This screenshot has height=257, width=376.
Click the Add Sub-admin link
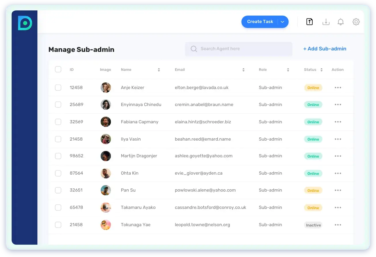(325, 49)
